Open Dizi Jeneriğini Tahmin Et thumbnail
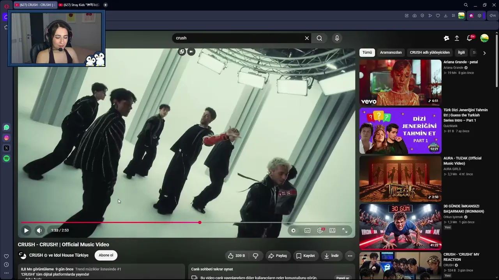Viewport: 499px width, 280px height. (x=400, y=131)
